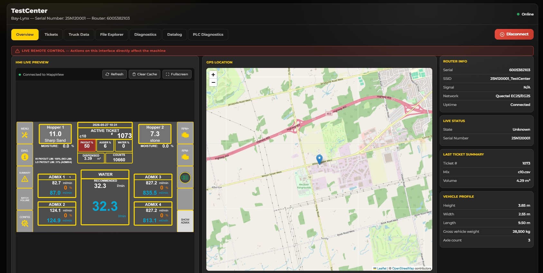
Task: Click the Live Status State Unknown value
Action: tap(521, 129)
